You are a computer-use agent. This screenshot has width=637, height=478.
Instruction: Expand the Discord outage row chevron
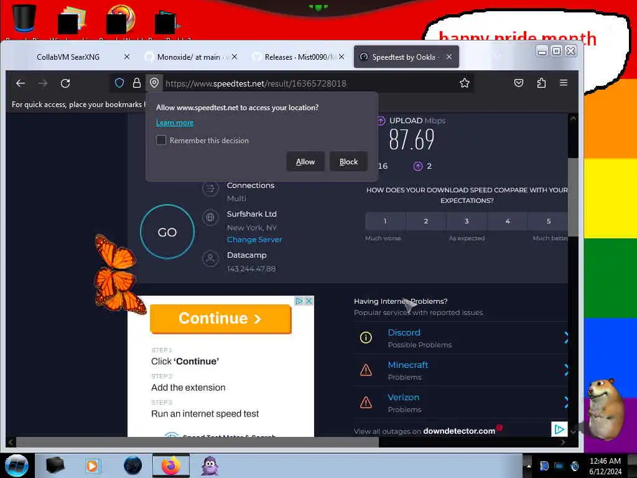tap(565, 337)
